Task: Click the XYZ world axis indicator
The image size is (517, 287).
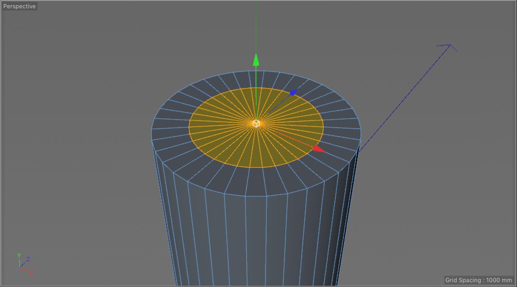Action: tap(25, 264)
